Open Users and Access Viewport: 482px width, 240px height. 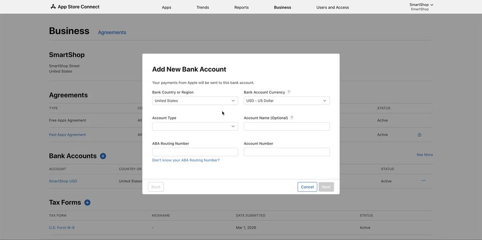[x=332, y=8]
